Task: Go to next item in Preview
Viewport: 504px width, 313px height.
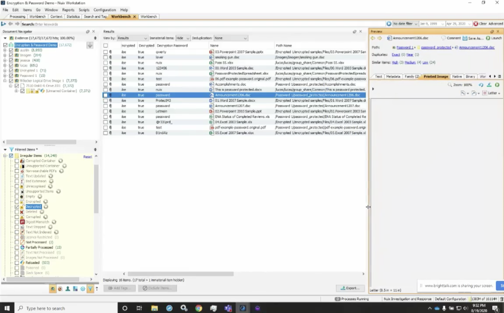Action: click(x=379, y=38)
